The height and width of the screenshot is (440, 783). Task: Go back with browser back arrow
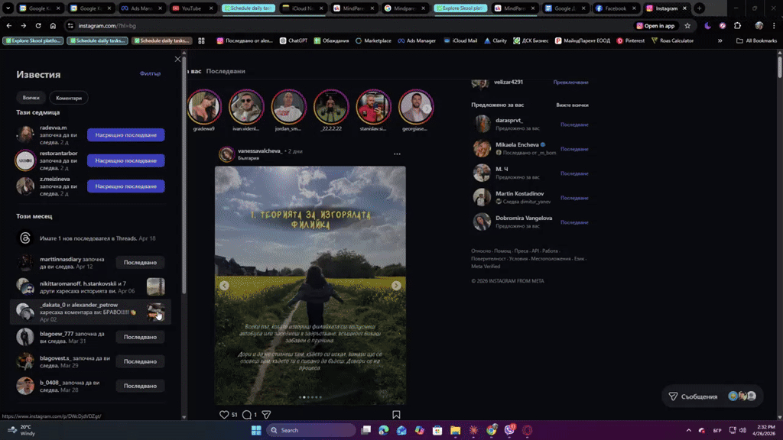[9, 25]
